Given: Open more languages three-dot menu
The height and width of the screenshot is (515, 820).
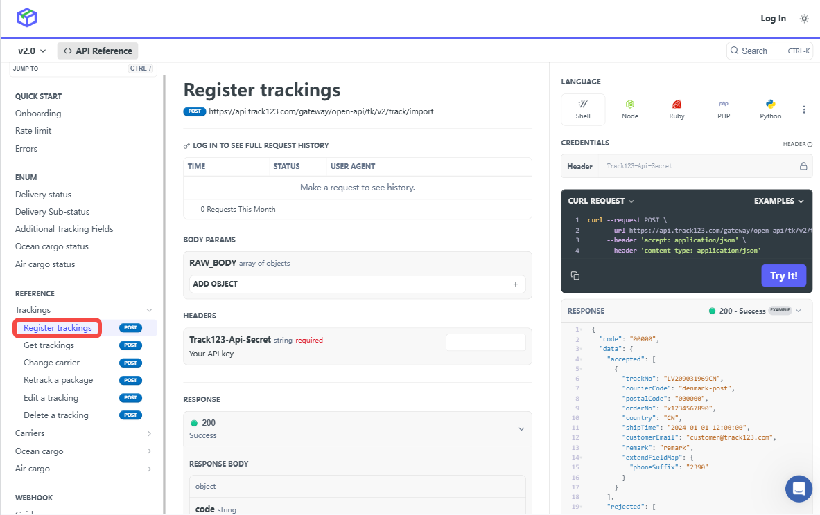Looking at the screenshot, I should pyautogui.click(x=804, y=109).
